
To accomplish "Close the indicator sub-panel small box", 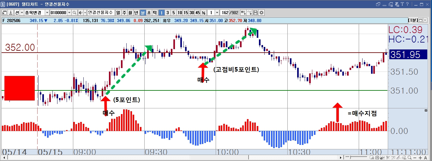I will [426, 110].
